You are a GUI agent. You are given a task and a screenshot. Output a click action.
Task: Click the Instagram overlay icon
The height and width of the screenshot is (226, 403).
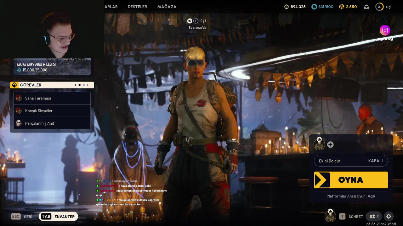pos(385,30)
